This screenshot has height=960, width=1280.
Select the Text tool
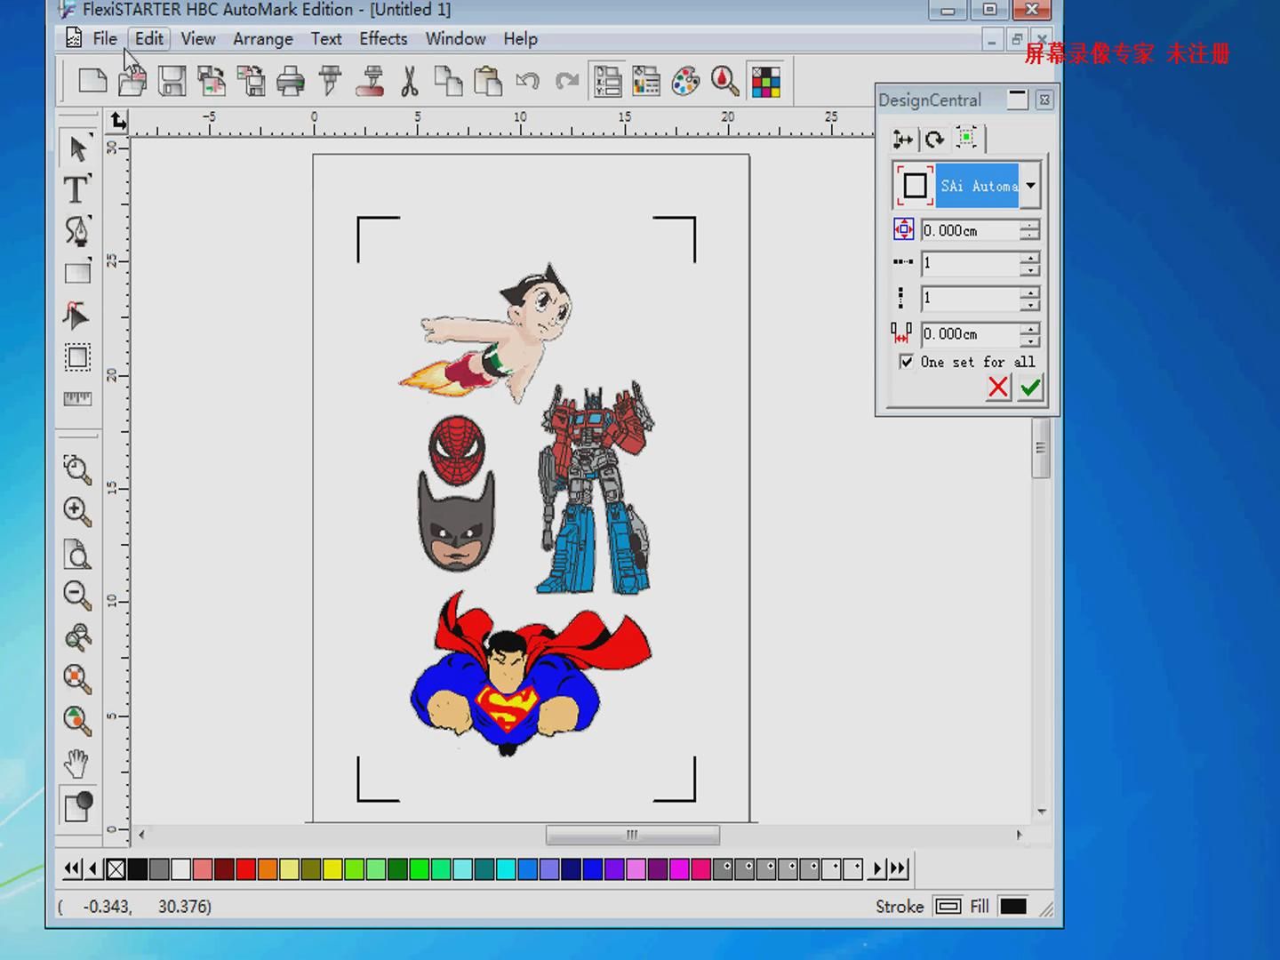pyautogui.click(x=77, y=189)
